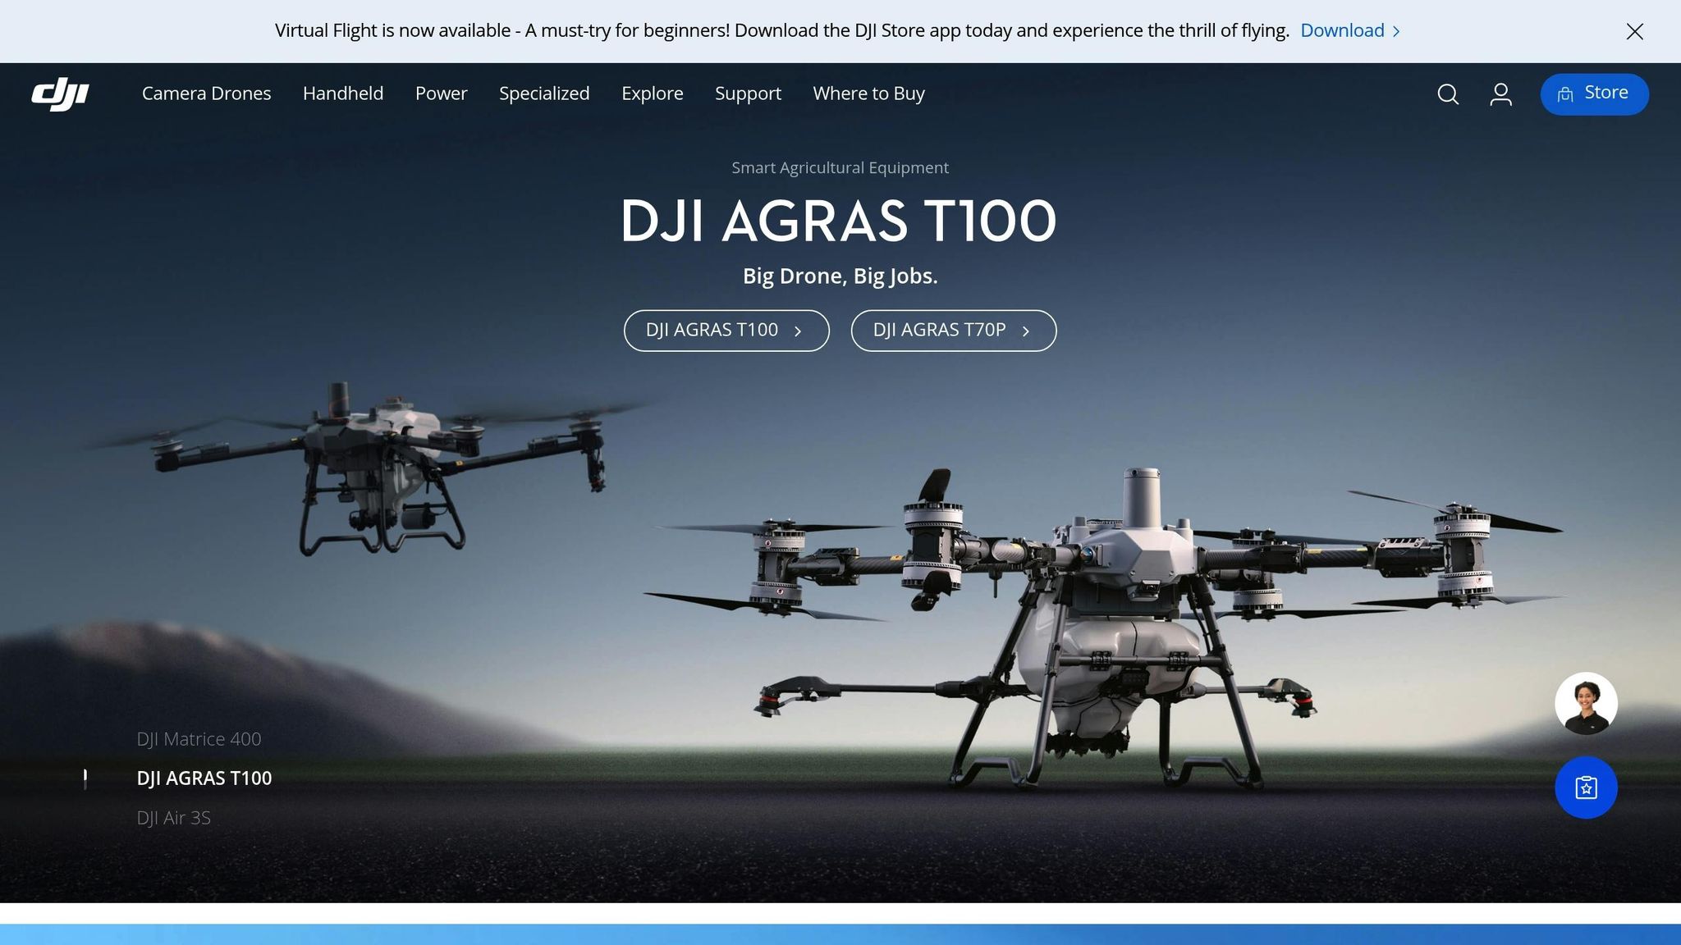Open the Specialized menu
The width and height of the screenshot is (1681, 945).
[544, 94]
